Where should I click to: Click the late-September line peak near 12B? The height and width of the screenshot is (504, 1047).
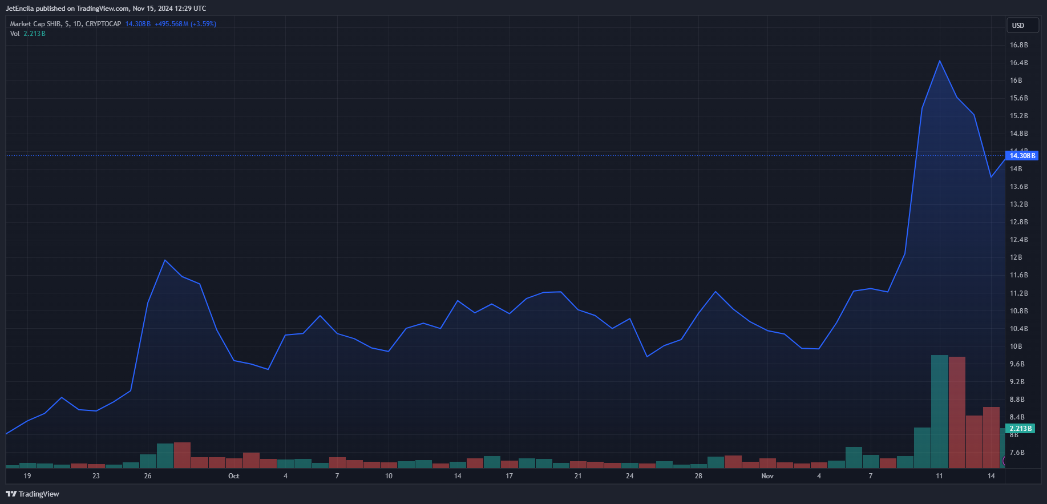(165, 260)
